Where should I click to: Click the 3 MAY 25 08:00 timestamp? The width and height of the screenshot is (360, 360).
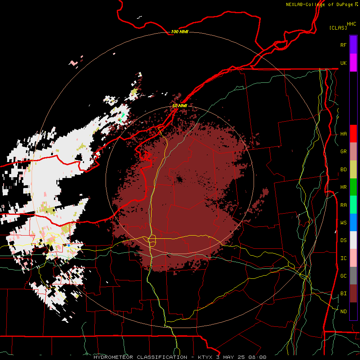coord(241,357)
